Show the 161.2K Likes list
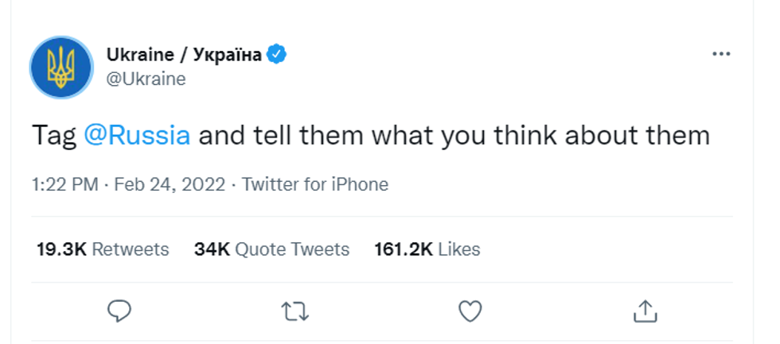Viewport: 780px width, 344px height. coord(427,249)
